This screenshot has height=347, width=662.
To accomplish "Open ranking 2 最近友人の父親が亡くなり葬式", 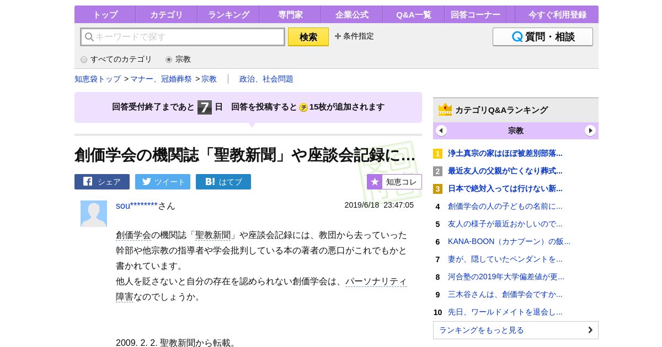I will 505,171.
